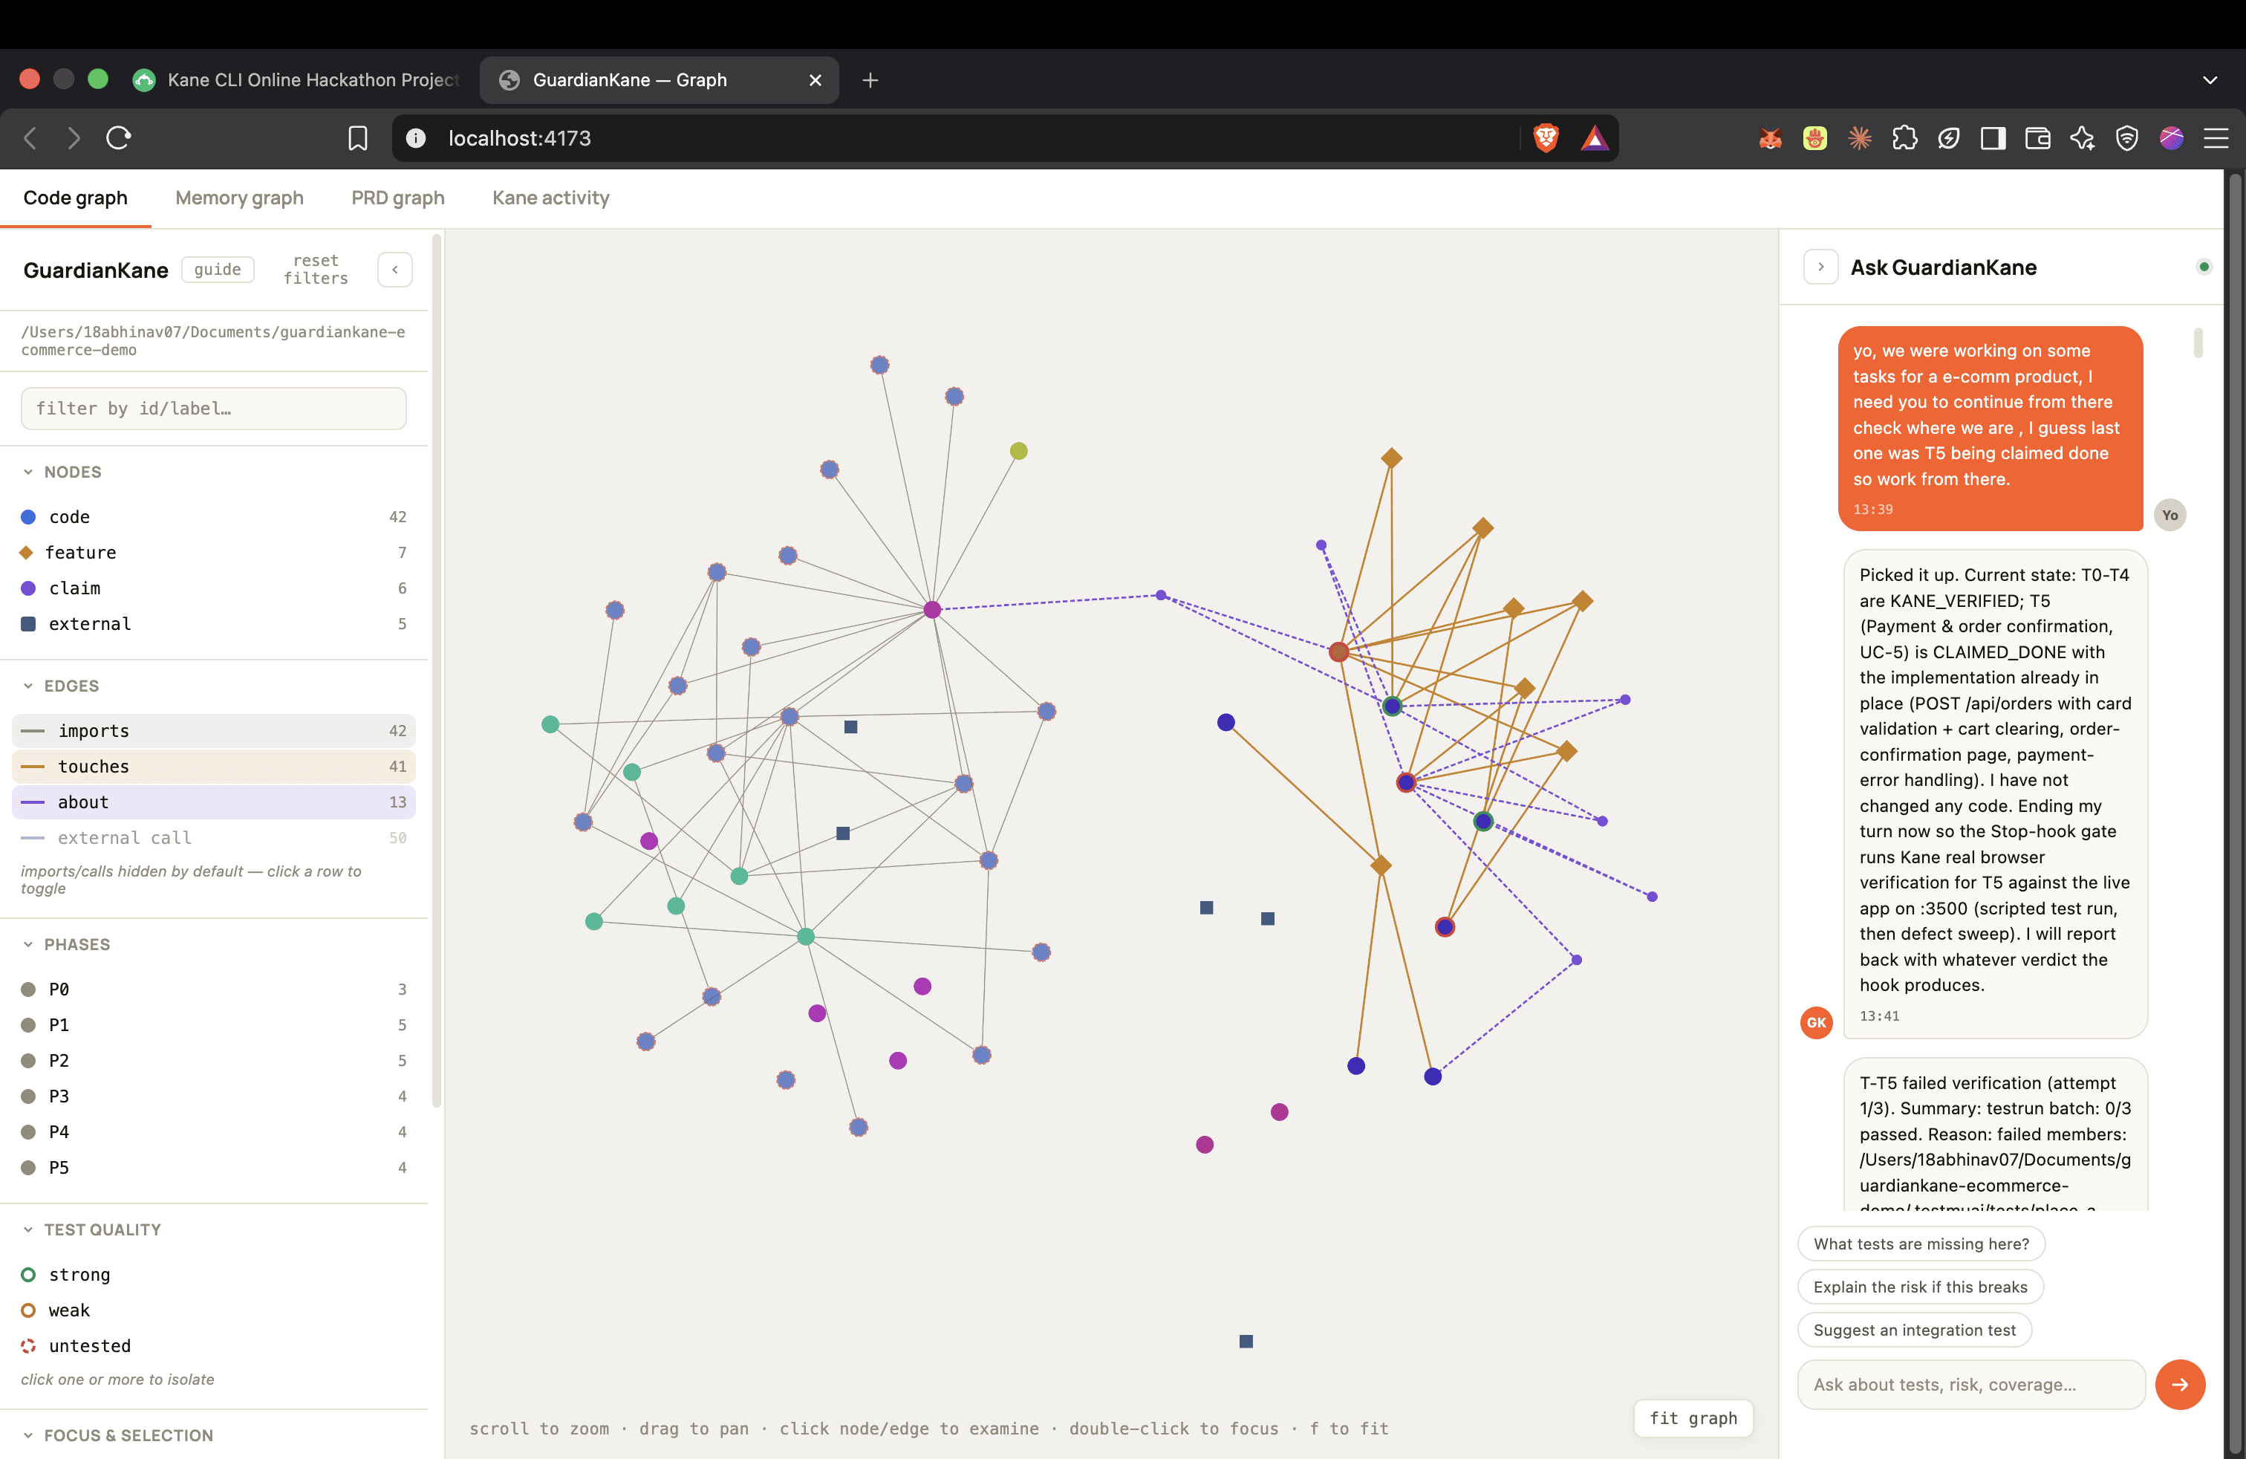This screenshot has width=2246, height=1459.
Task: Isolate untested test quality
Action: click(213, 1346)
